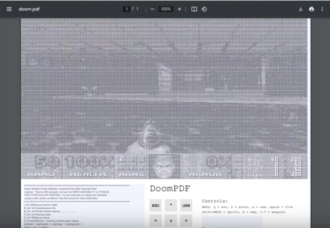Click the HEALTH 100% status display
Image resolution: width=330 pixels, height=228 pixels.
click(89, 166)
